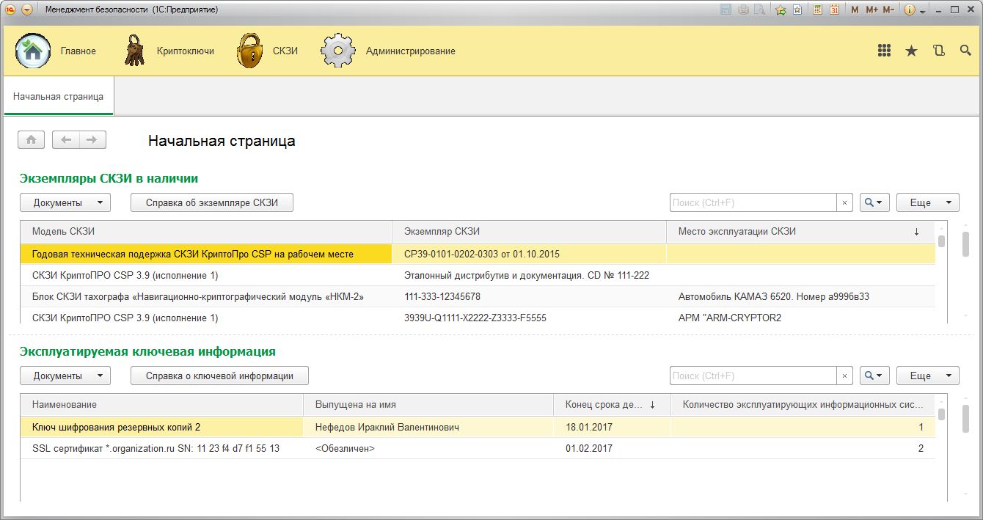This screenshot has height=520, width=983.
Task: Click the Print preview icon
Action: tap(760, 10)
